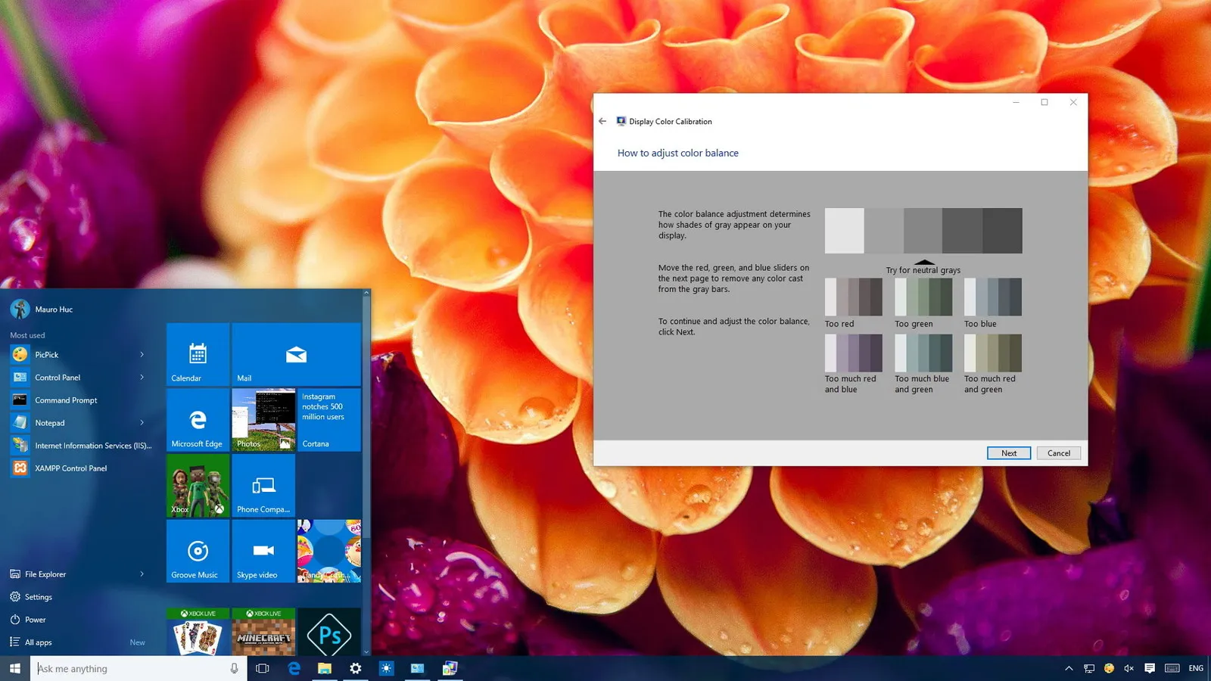Open Task View on the taskbar
The image size is (1211, 681).
click(x=263, y=668)
